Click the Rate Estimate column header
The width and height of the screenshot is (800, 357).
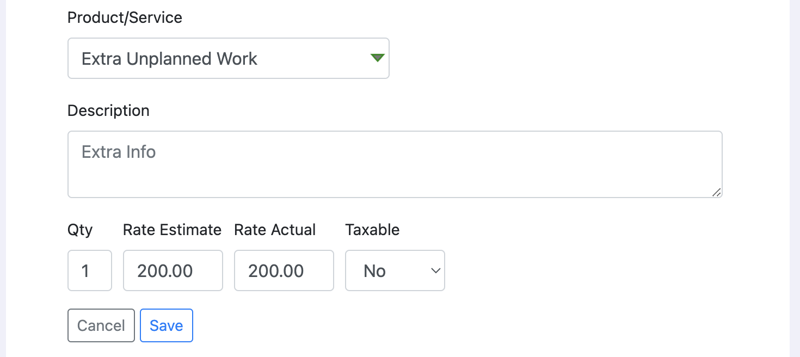pyautogui.click(x=172, y=230)
